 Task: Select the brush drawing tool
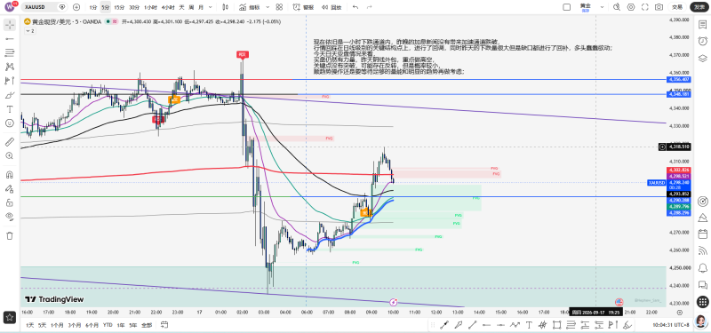tap(9, 95)
